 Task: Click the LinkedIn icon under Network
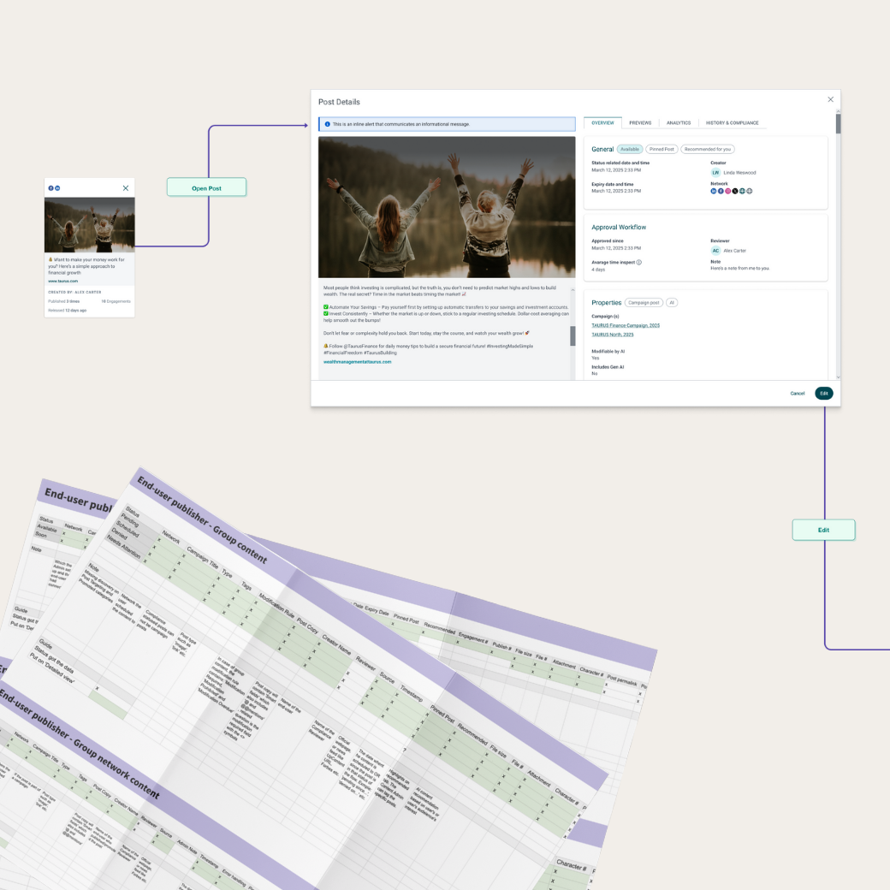click(x=714, y=191)
